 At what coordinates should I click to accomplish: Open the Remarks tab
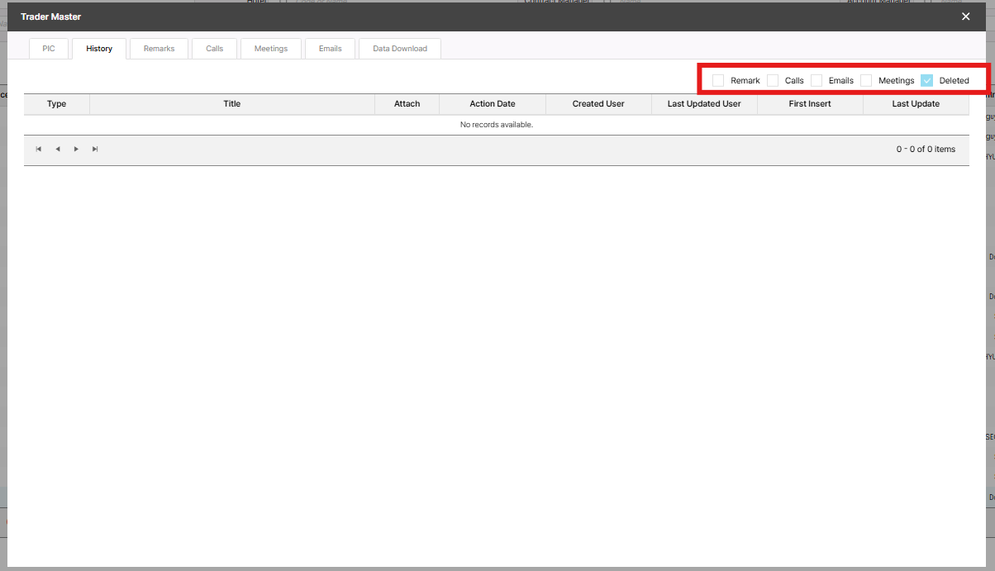tap(159, 49)
